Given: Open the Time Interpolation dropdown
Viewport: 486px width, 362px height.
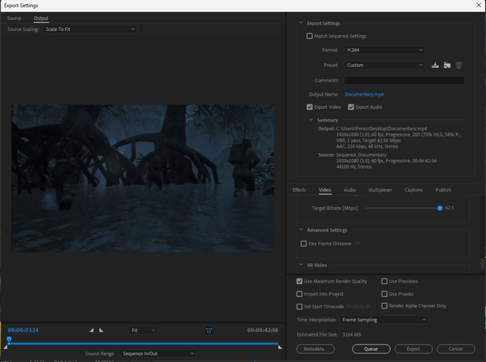Looking at the screenshot, I should [383, 320].
